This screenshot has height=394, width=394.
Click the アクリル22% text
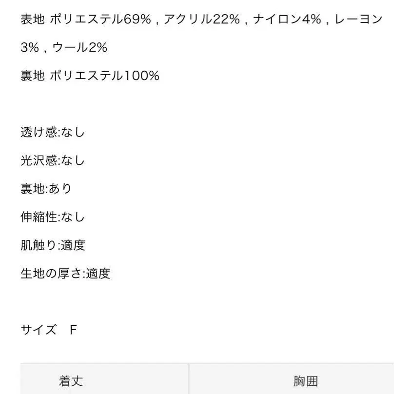(x=201, y=20)
